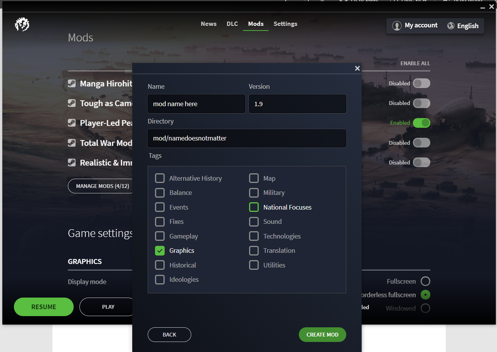Enable the Tough as Camo mod toggle
Screen dimensions: 497x352
tap(421, 103)
